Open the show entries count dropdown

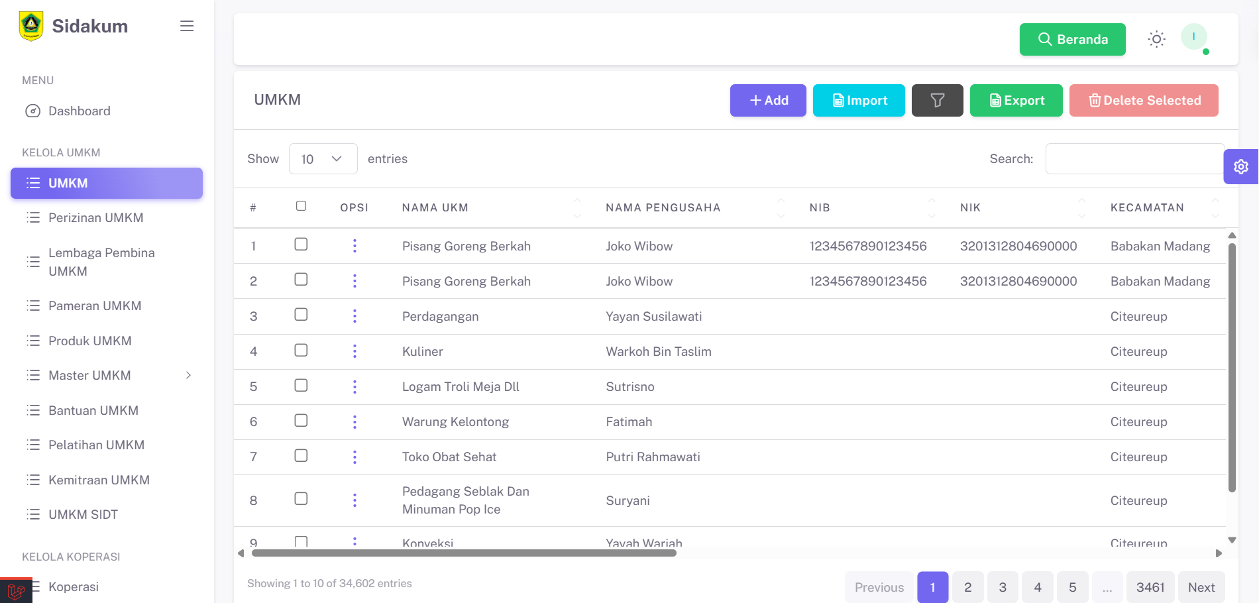click(x=323, y=159)
